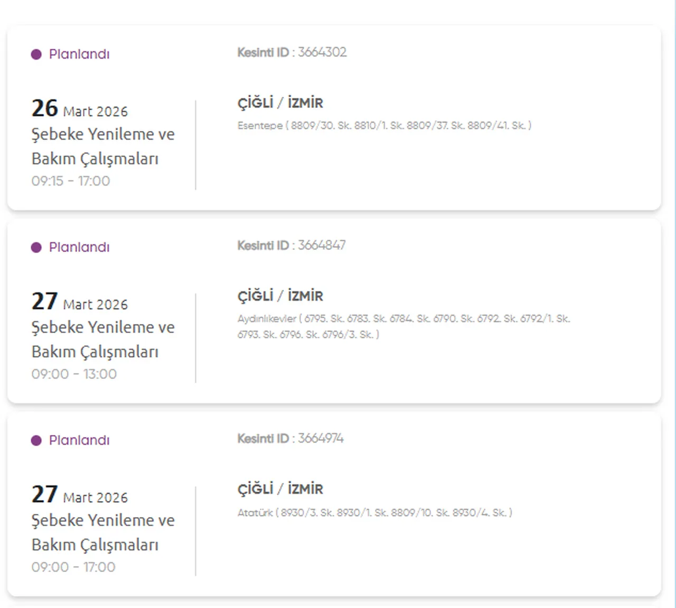676x608 pixels.
Task: Select the Planlandı label on the 26 Mart card
Action: [79, 54]
